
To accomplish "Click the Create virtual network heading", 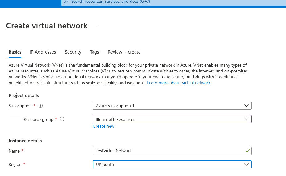I will click(x=47, y=26).
